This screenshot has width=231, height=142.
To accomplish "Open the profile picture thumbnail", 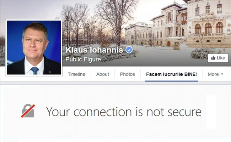I will [34, 47].
